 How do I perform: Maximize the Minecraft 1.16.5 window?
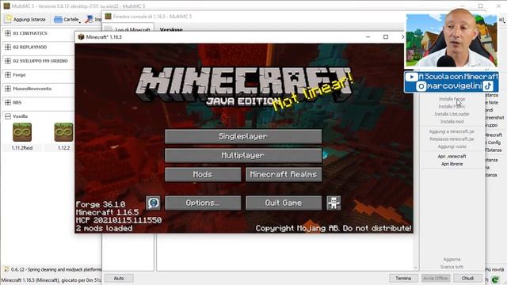[x=386, y=37]
